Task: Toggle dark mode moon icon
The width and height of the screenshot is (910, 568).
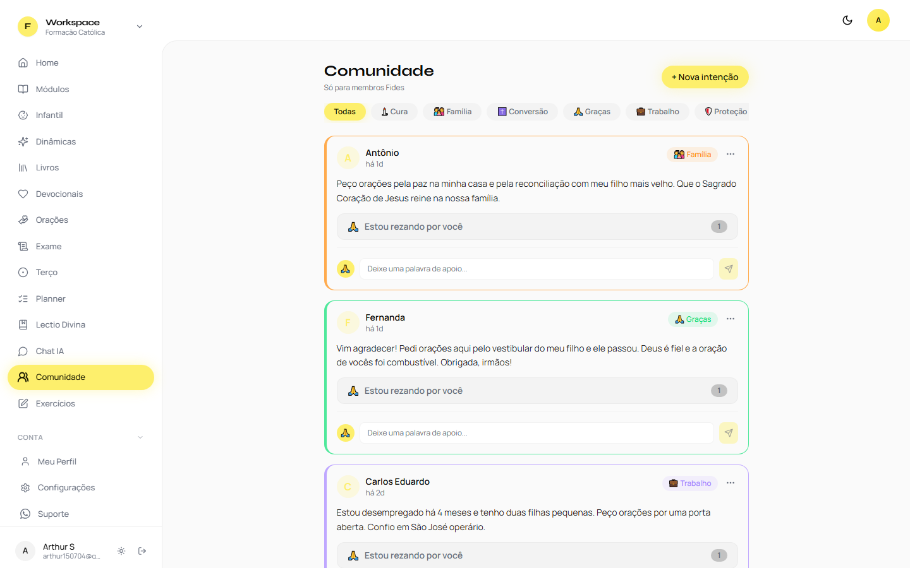Action: (x=847, y=20)
